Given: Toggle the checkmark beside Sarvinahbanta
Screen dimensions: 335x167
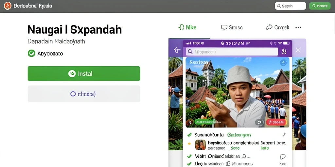Looking at the screenshot, I should (189, 135).
